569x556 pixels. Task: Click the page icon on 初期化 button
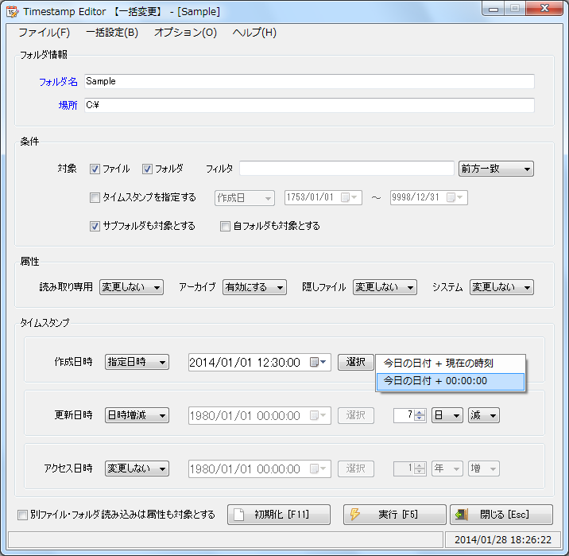[x=239, y=515]
